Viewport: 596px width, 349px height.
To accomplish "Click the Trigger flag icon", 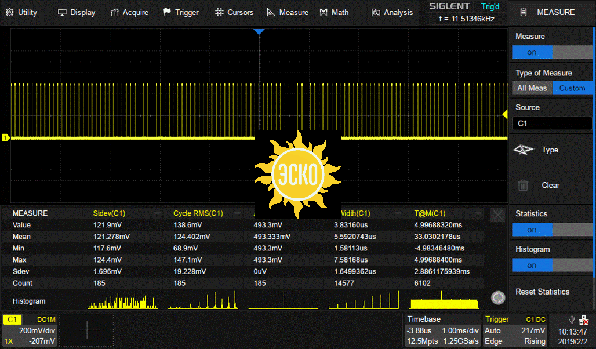I will (167, 12).
